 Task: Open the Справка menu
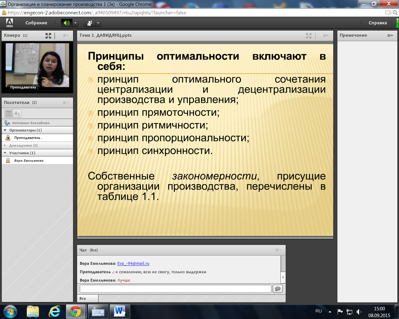tap(377, 23)
